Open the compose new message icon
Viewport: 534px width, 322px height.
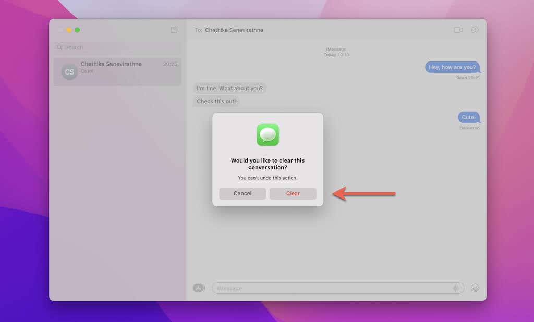click(x=174, y=30)
